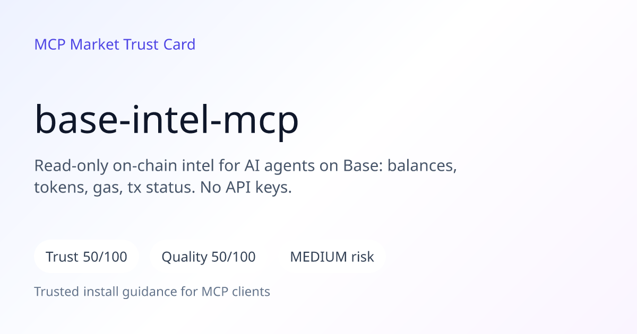This screenshot has width=637, height=334.
Task: Click the word "Quality" in the second badge
Action: [x=184, y=258]
